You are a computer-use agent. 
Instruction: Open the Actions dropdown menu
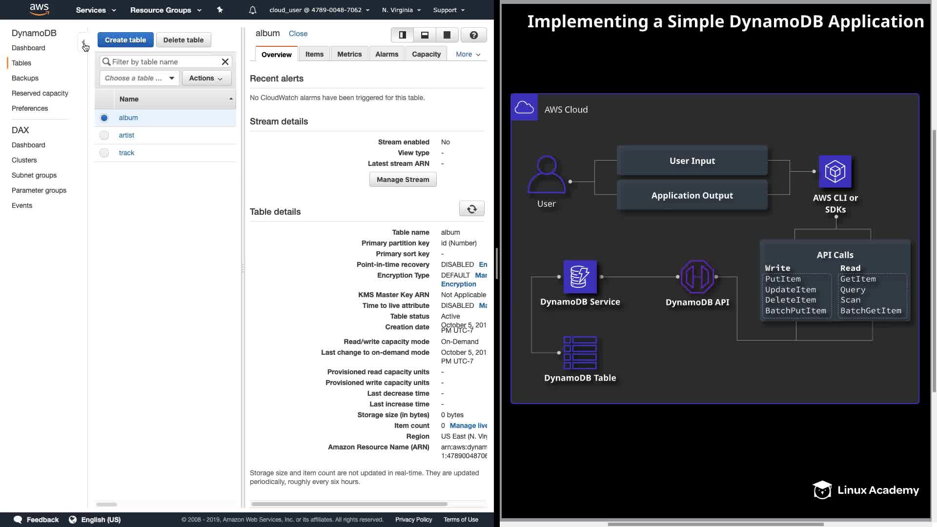(206, 78)
